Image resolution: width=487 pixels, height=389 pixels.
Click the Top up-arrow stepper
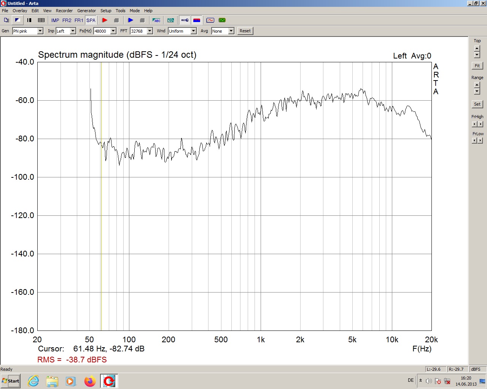[x=477, y=48]
